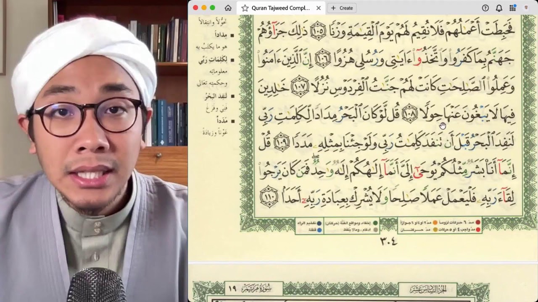The width and height of the screenshot is (538, 302).
Task: Open the profile avatar menu
Action: tap(526, 8)
